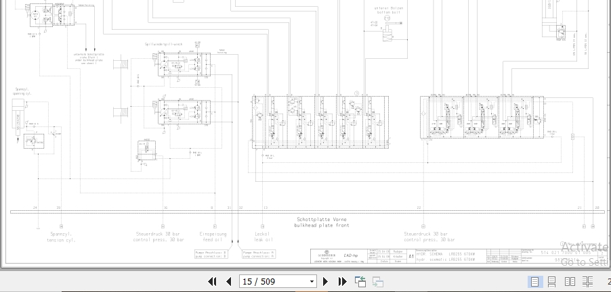Switch to continuous scrolling page layout
Viewport: 611px width, 292px height.
pyautogui.click(x=551, y=281)
